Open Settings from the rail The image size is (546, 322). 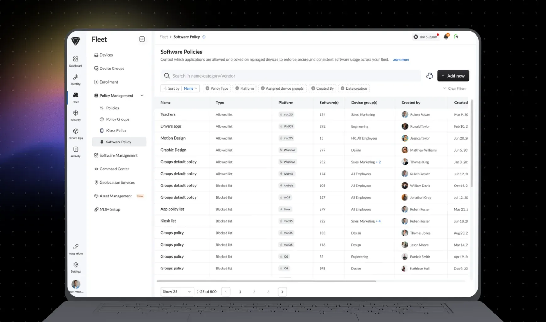coord(75,267)
